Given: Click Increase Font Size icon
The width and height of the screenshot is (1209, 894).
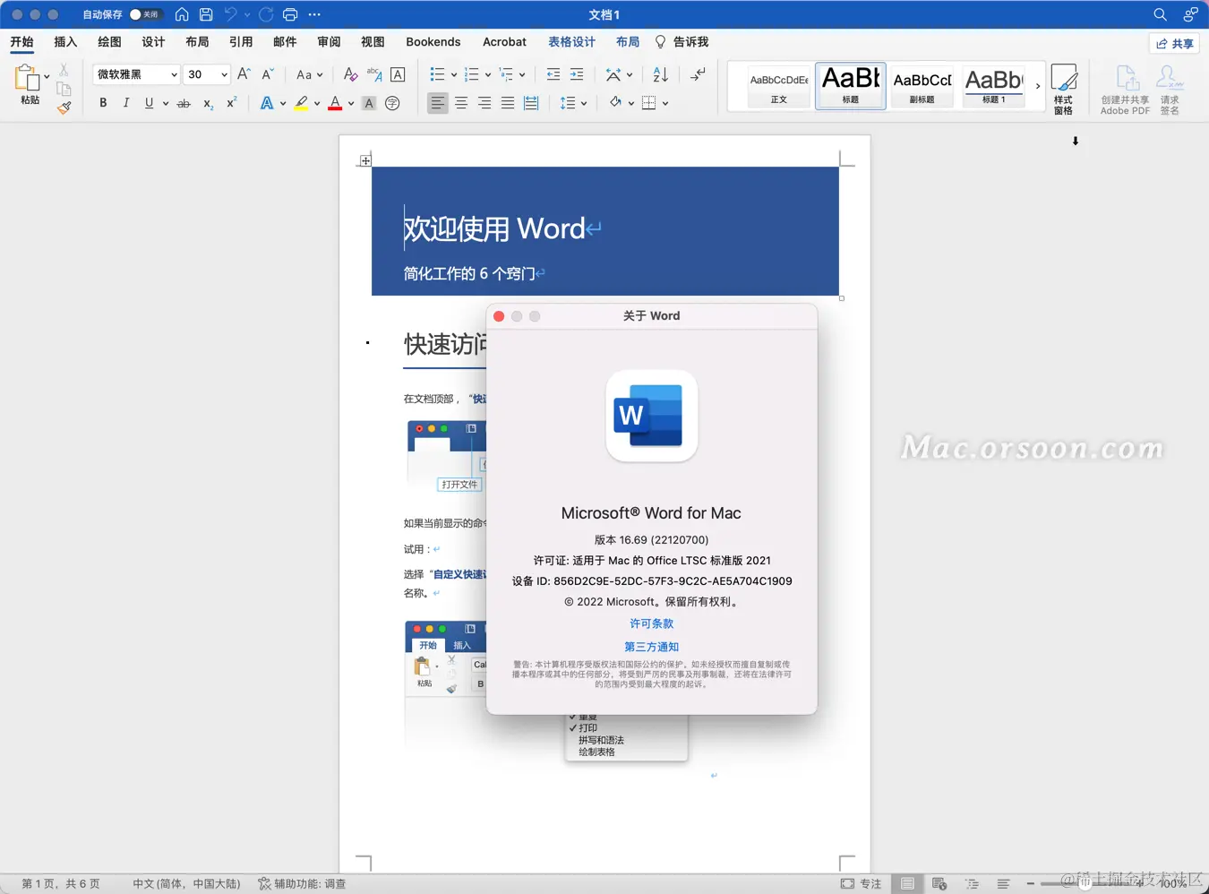Looking at the screenshot, I should (x=244, y=74).
